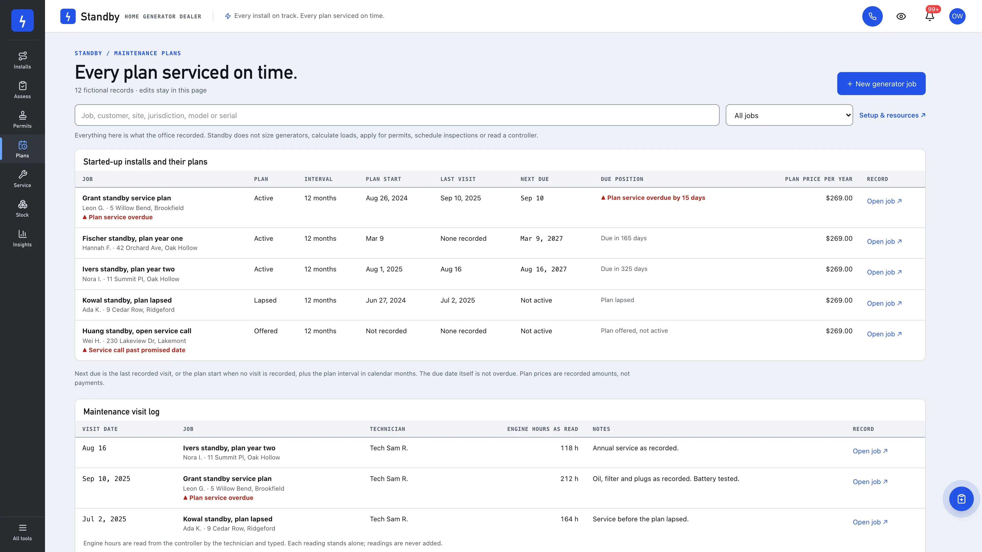982x552 pixels.
Task: Open the Permits sidebar section
Action: (23, 120)
